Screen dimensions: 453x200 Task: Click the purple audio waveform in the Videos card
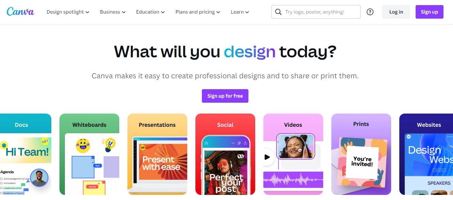(x=293, y=180)
